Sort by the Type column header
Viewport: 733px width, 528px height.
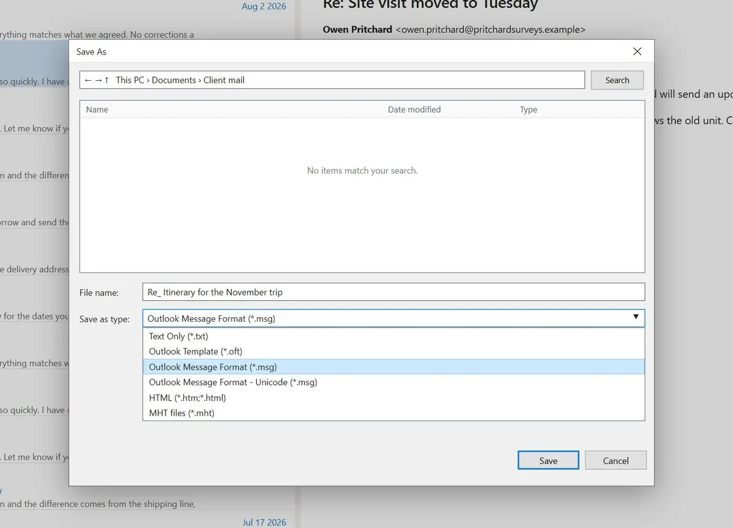pos(529,109)
